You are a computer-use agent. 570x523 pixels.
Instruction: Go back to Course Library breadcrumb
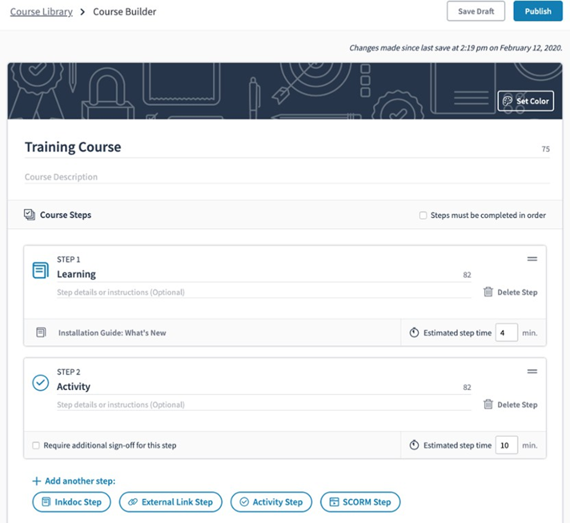point(41,11)
